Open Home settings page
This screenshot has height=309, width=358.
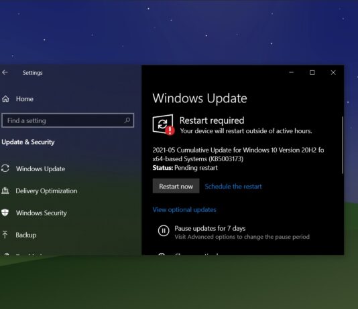click(x=25, y=99)
